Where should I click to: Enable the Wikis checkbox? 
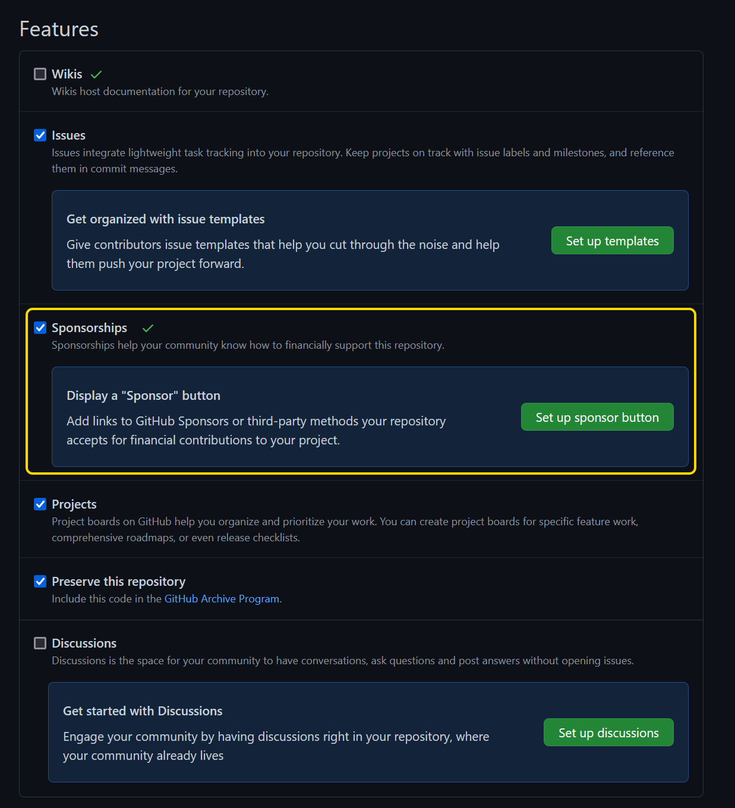coord(40,74)
